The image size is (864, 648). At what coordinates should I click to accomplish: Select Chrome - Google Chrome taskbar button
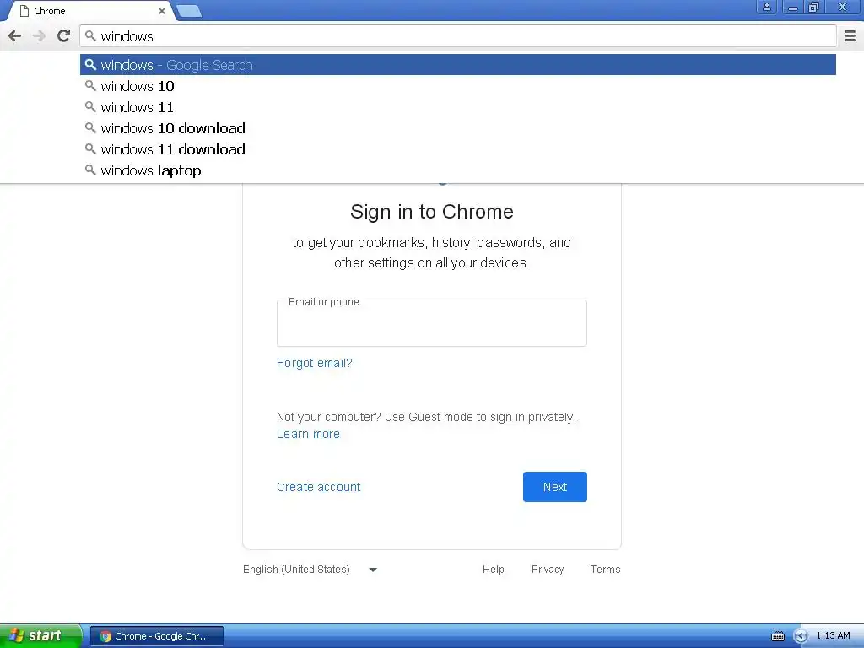click(x=156, y=636)
